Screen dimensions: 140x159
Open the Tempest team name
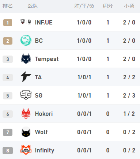click(47, 59)
